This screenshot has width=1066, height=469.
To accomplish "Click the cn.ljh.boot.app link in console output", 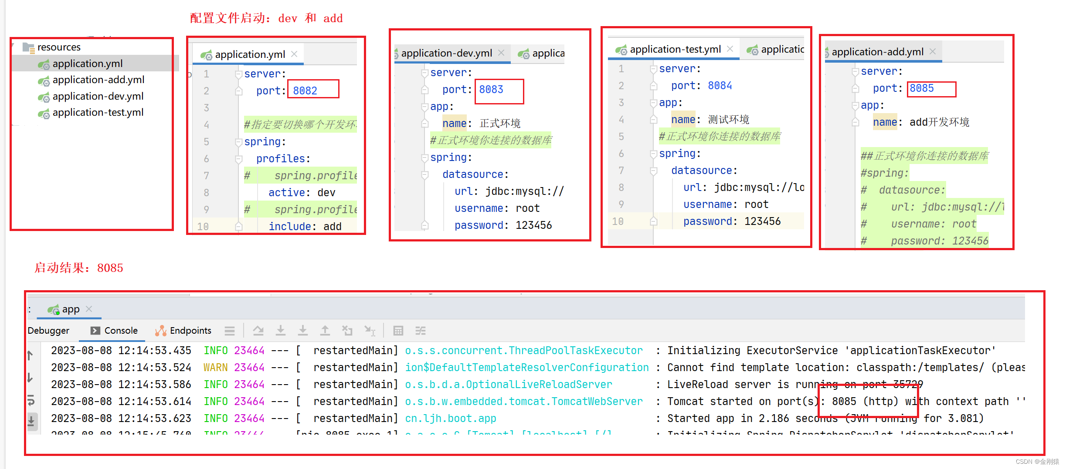I will point(451,418).
